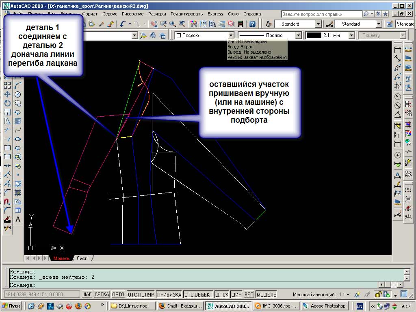Toggle ОРТО mode in status bar
The height and width of the screenshot is (312, 416).
click(118, 295)
